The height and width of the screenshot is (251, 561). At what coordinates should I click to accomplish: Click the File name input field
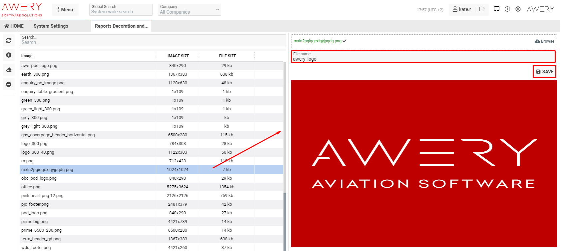(x=423, y=59)
